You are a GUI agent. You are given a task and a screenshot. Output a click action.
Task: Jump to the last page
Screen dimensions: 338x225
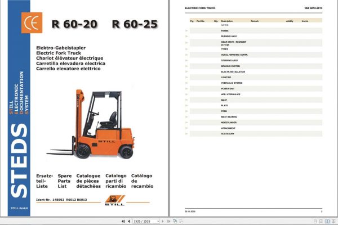[x=168, y=221]
